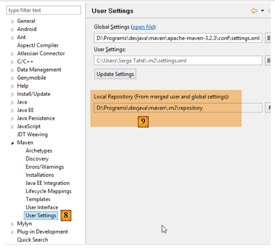Image resolution: width=275 pixels, height=252 pixels.
Task: Click the open file link
Action: click(143, 27)
